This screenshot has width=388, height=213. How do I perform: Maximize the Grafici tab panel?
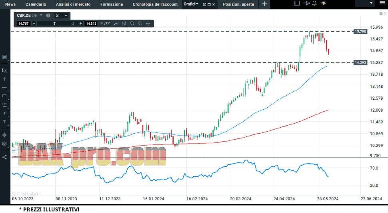click(209, 4)
